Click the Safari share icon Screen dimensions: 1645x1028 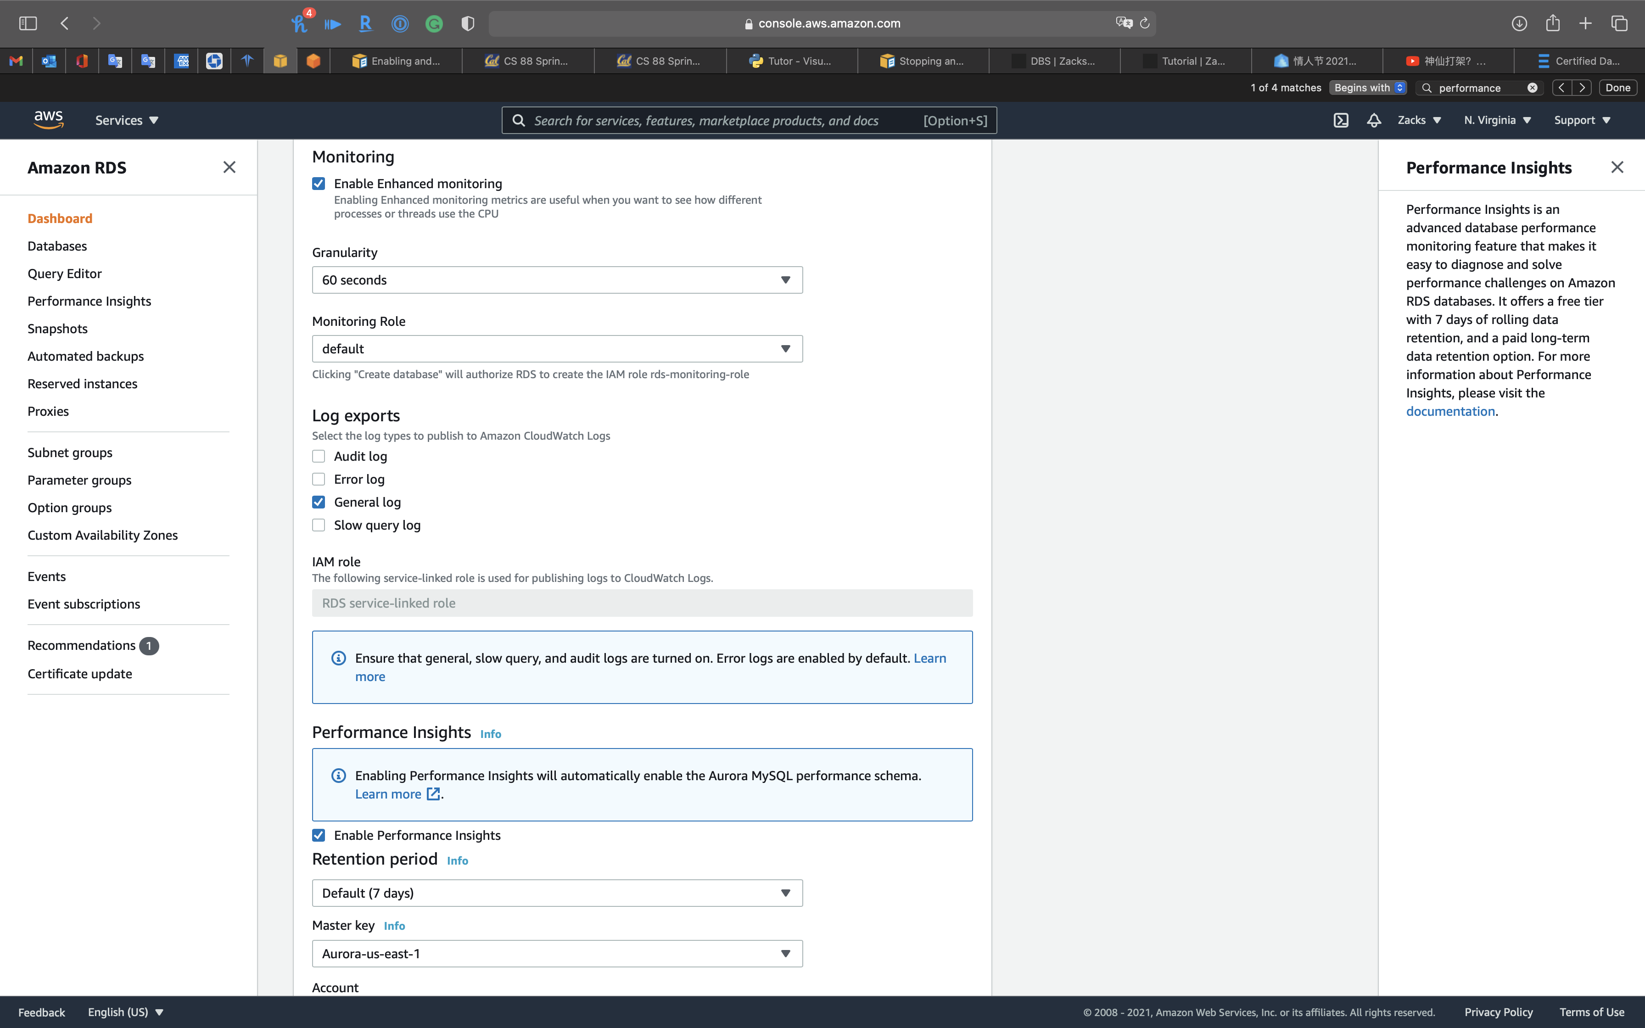1553,23
